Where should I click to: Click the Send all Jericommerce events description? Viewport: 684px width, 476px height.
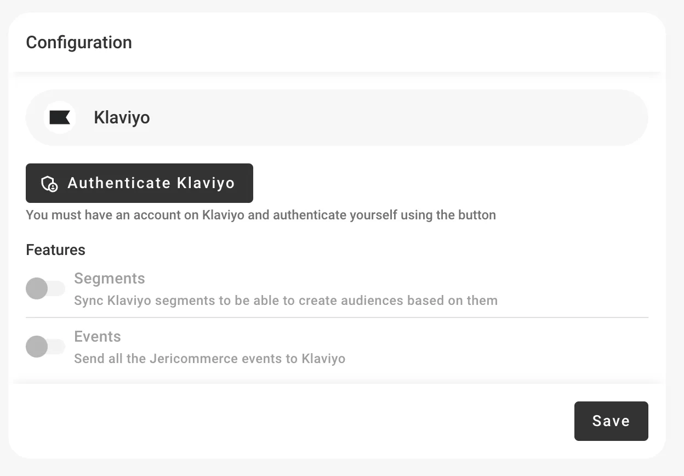pyautogui.click(x=209, y=359)
